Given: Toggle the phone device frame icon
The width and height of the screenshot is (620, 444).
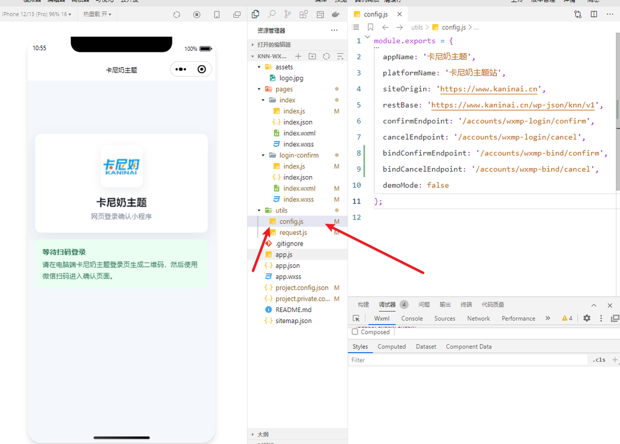Looking at the screenshot, I should (x=217, y=15).
